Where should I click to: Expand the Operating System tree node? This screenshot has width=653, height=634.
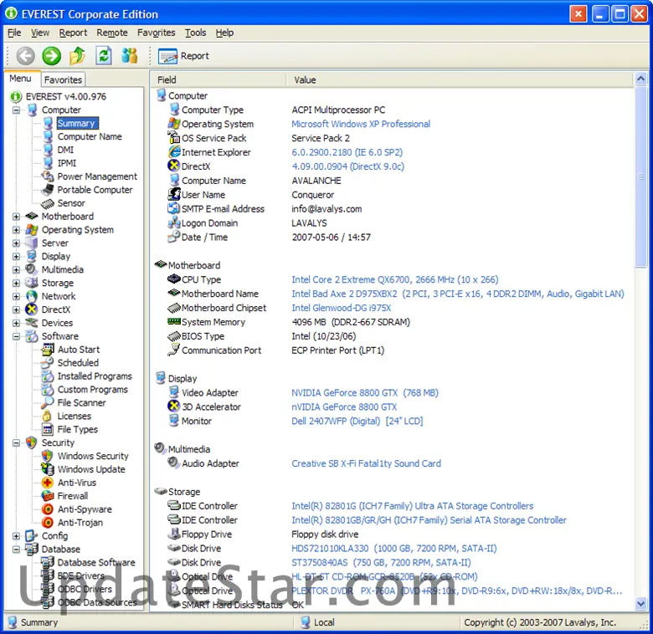point(16,230)
